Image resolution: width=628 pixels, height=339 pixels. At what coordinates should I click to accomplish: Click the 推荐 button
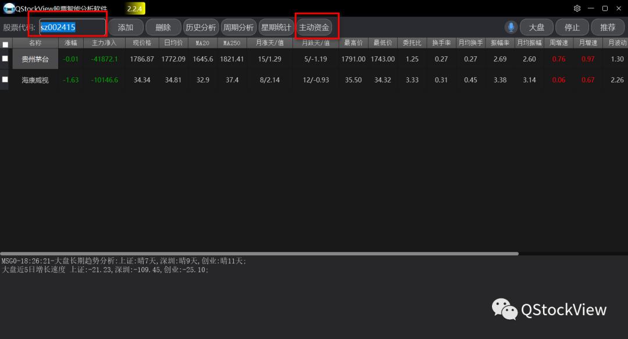(608, 27)
